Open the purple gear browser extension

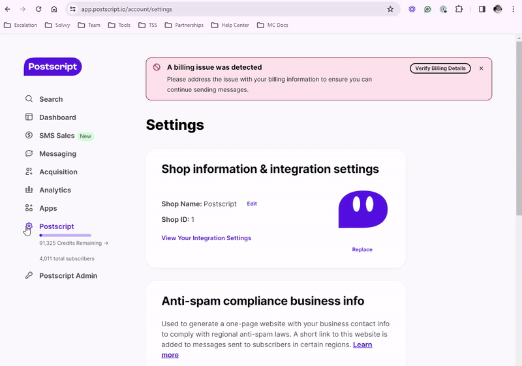(x=412, y=9)
